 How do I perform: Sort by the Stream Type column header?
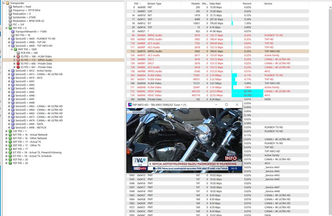(163, 4)
